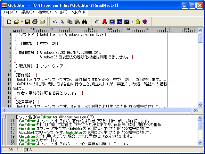Click results pane scrollbar down arrow

pos(200,142)
